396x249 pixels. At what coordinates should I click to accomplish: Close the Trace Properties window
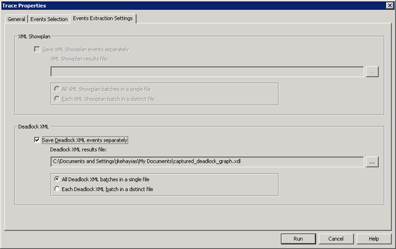389,5
